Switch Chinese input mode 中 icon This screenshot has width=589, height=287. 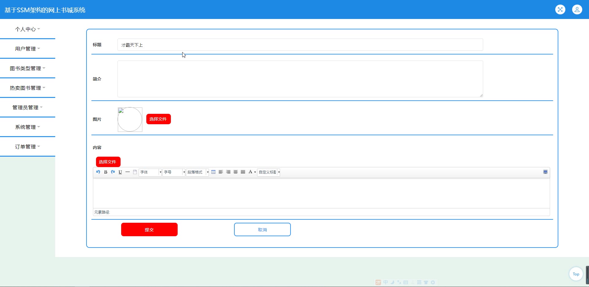[386, 282]
